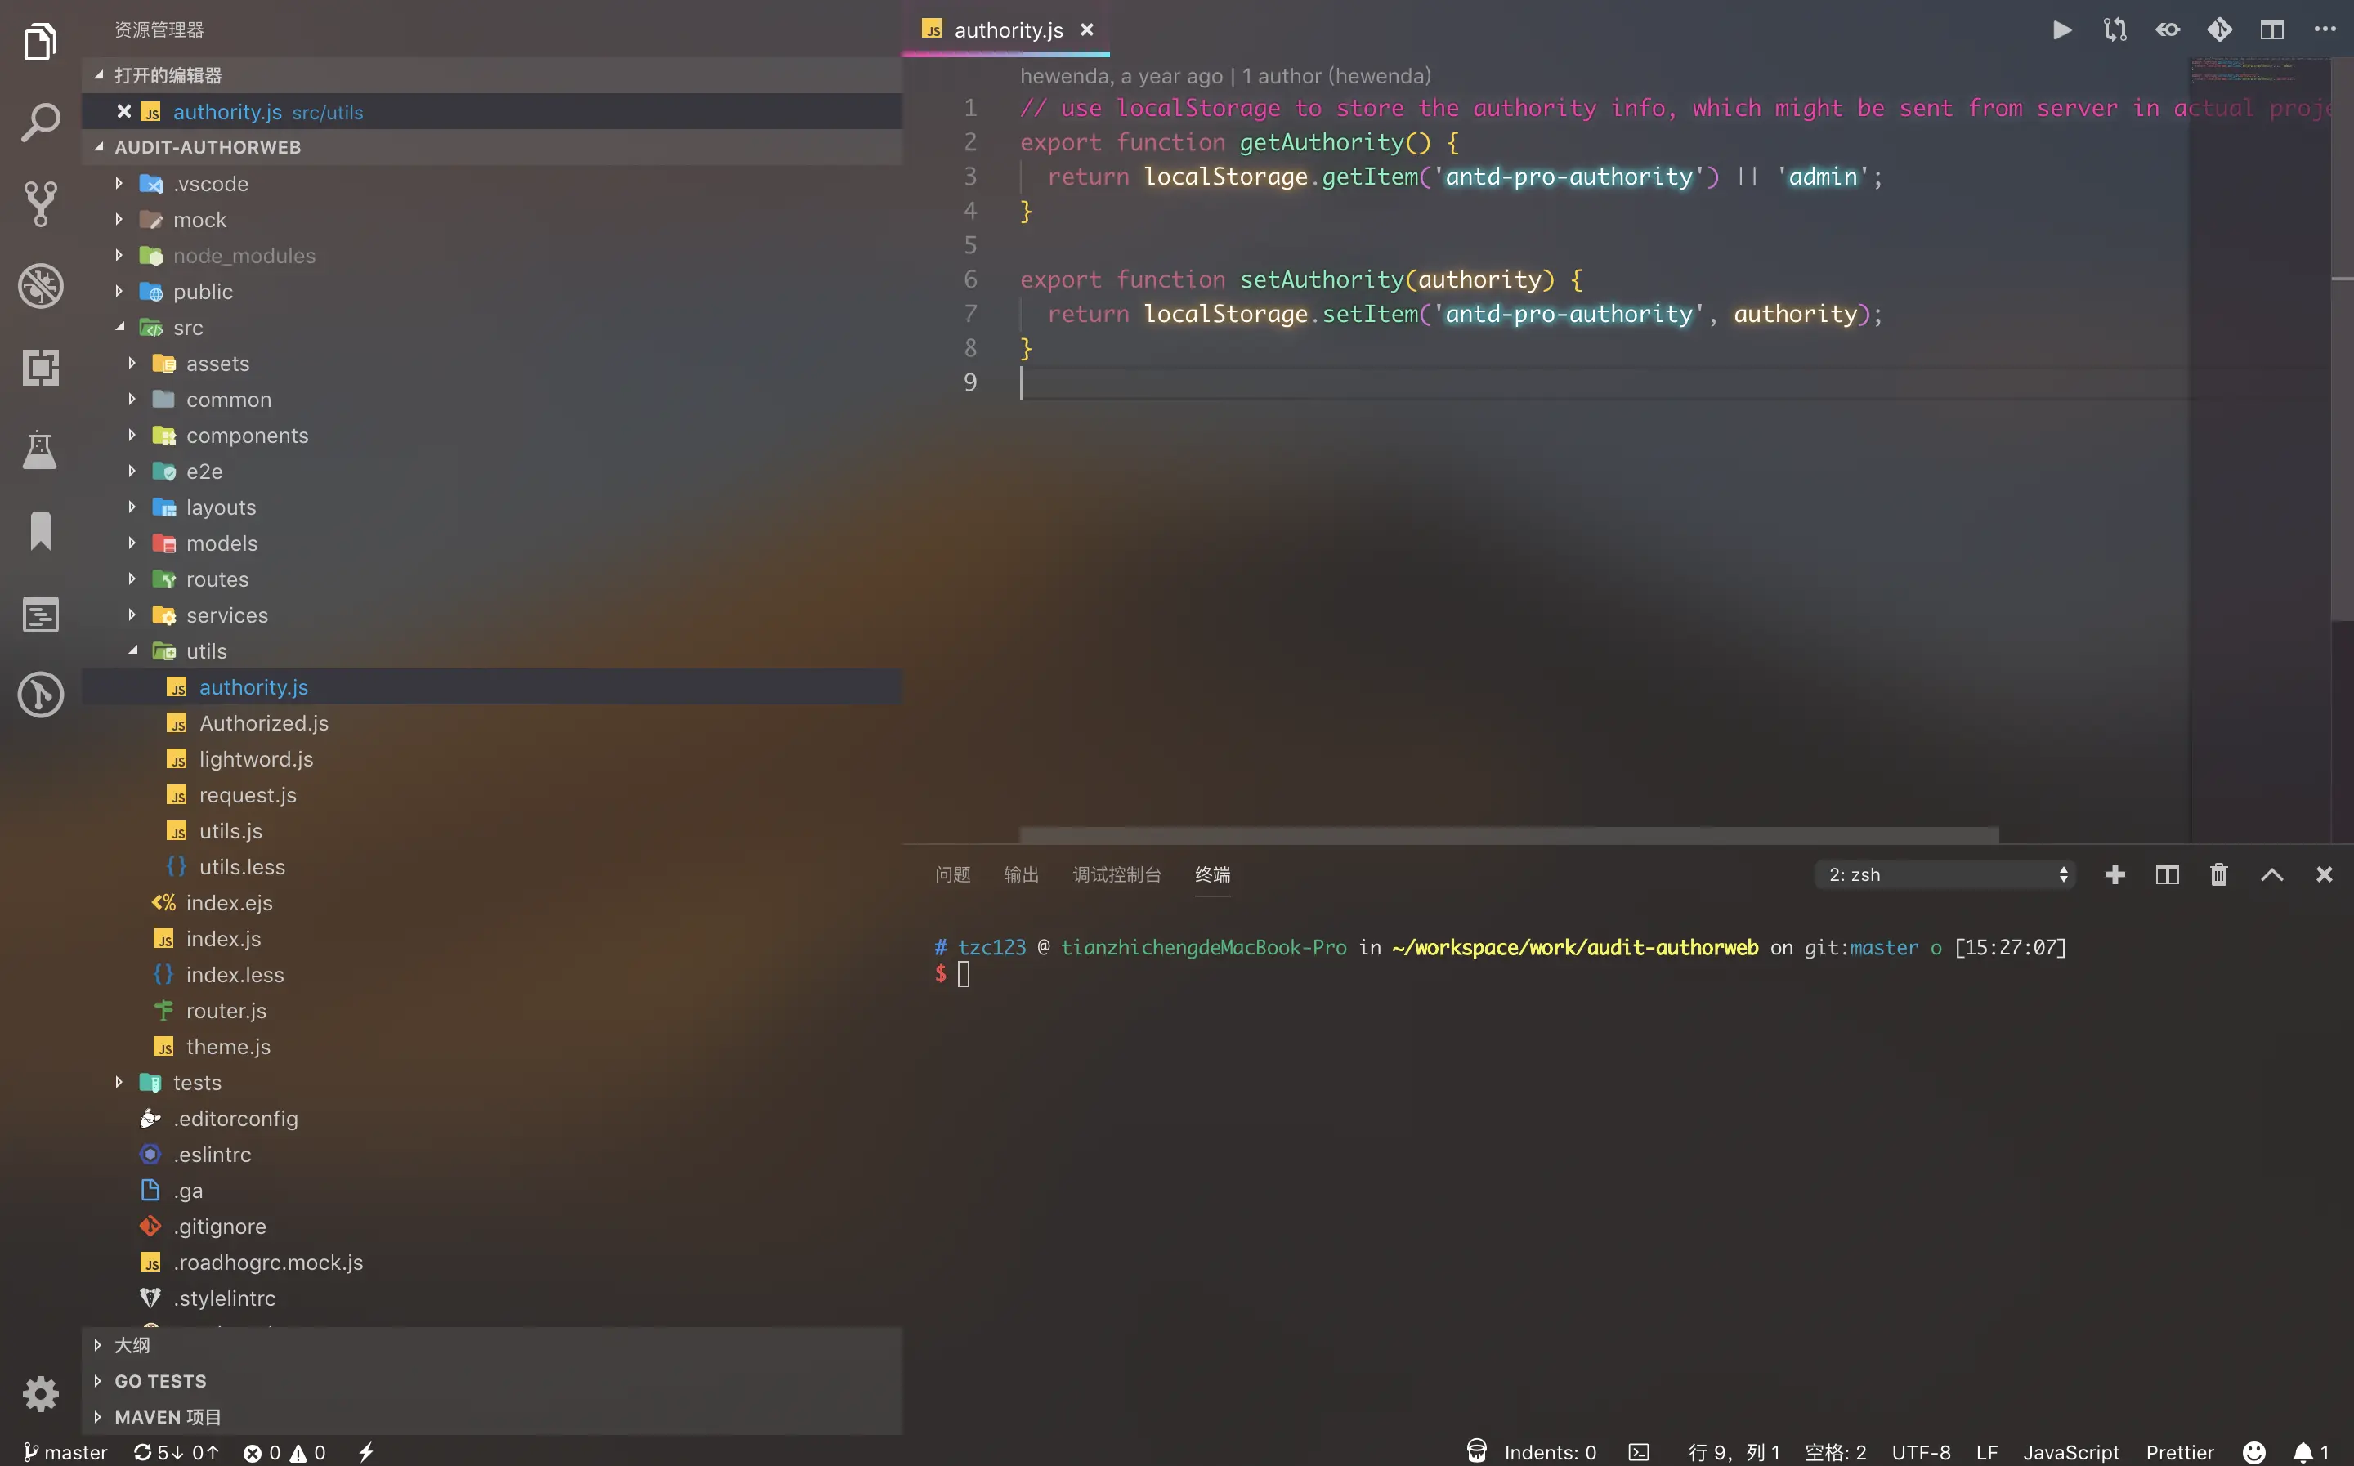Kill the terminal with the trash button
This screenshot has width=2354, height=1466.
click(x=2218, y=874)
